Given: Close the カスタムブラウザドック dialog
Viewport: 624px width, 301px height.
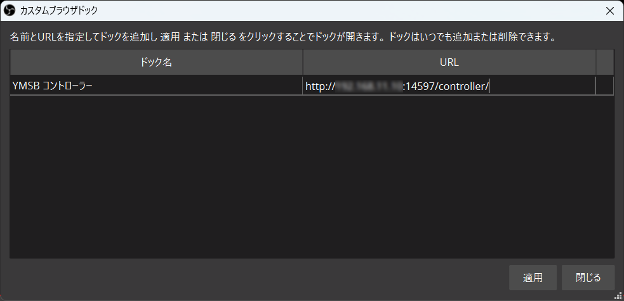Looking at the screenshot, I should click(x=609, y=11).
